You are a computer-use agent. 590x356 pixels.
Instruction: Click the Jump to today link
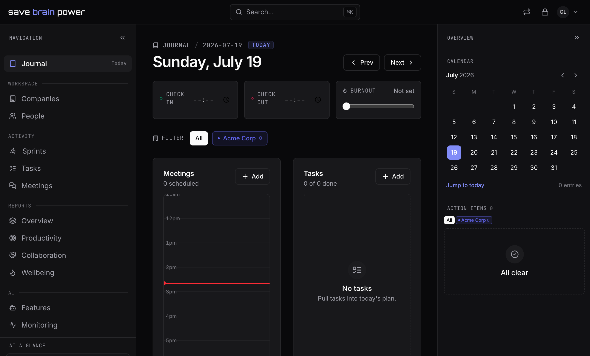tap(465, 185)
